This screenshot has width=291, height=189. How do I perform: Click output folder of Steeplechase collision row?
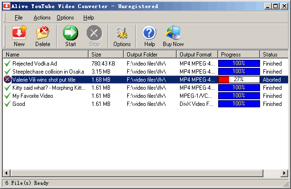pyautogui.click(x=146, y=72)
